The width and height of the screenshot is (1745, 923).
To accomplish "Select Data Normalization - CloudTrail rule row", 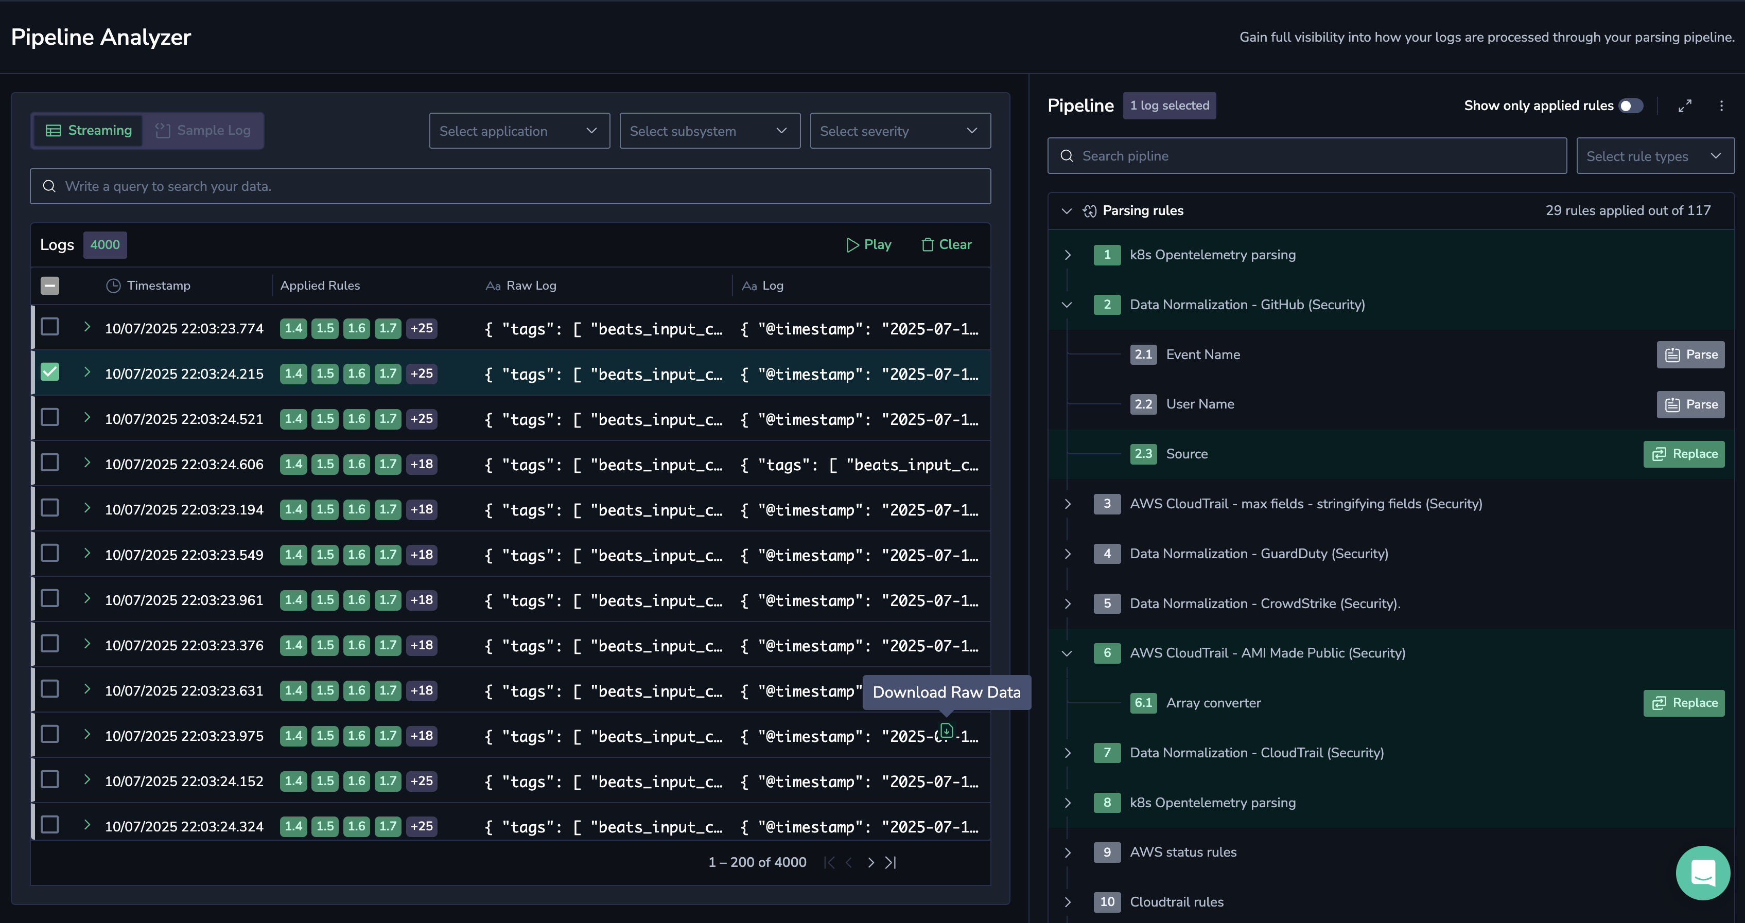I will coord(1391,753).
